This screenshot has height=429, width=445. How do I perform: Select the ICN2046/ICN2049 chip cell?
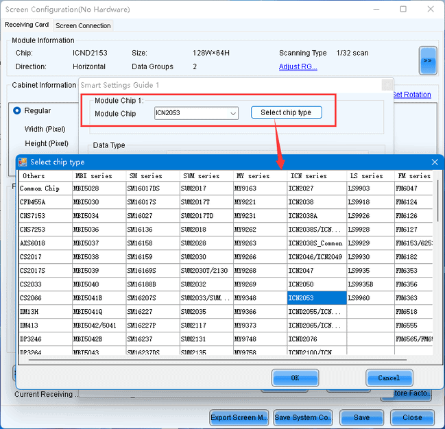coord(317,257)
